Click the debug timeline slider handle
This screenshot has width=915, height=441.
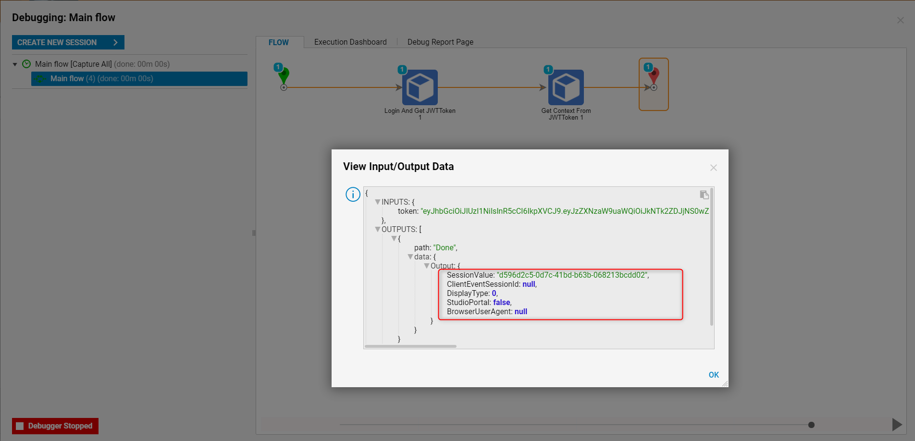tap(811, 425)
